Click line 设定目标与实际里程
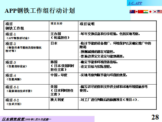 [x=96, y=67]
